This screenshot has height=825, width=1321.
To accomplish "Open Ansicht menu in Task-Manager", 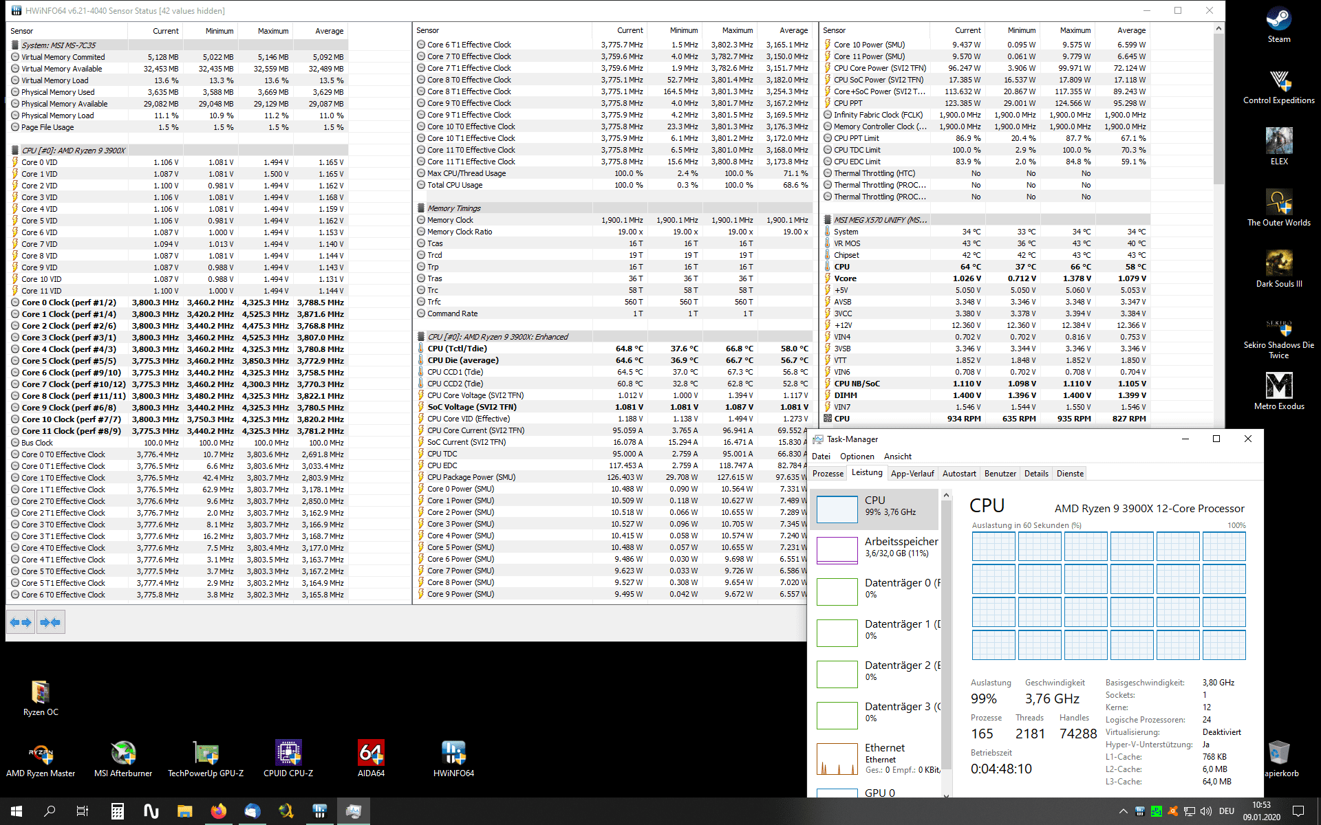I will pyautogui.click(x=897, y=456).
